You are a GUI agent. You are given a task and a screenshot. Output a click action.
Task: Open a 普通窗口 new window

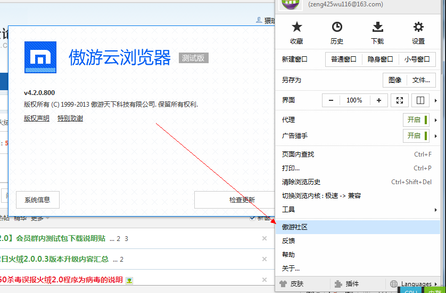pyautogui.click(x=344, y=59)
